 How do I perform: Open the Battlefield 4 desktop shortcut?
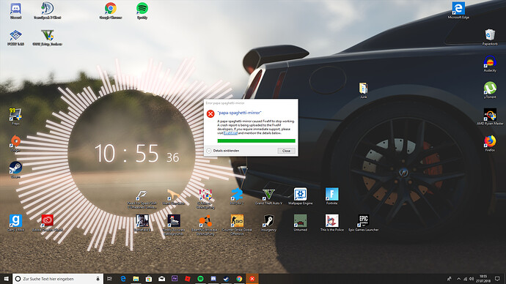pyautogui.click(x=142, y=223)
